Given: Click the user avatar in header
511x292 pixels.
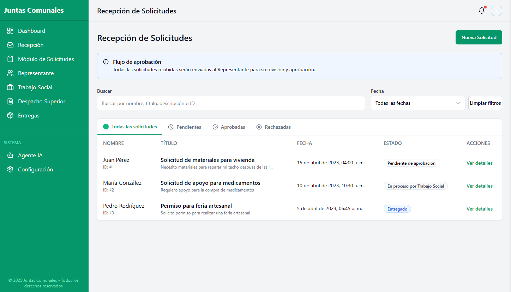Looking at the screenshot, I should 496,11.
